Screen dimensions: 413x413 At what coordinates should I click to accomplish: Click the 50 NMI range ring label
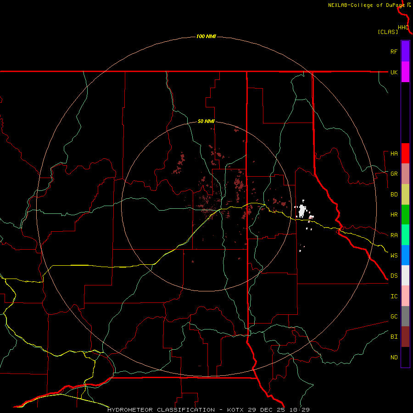pos(206,122)
